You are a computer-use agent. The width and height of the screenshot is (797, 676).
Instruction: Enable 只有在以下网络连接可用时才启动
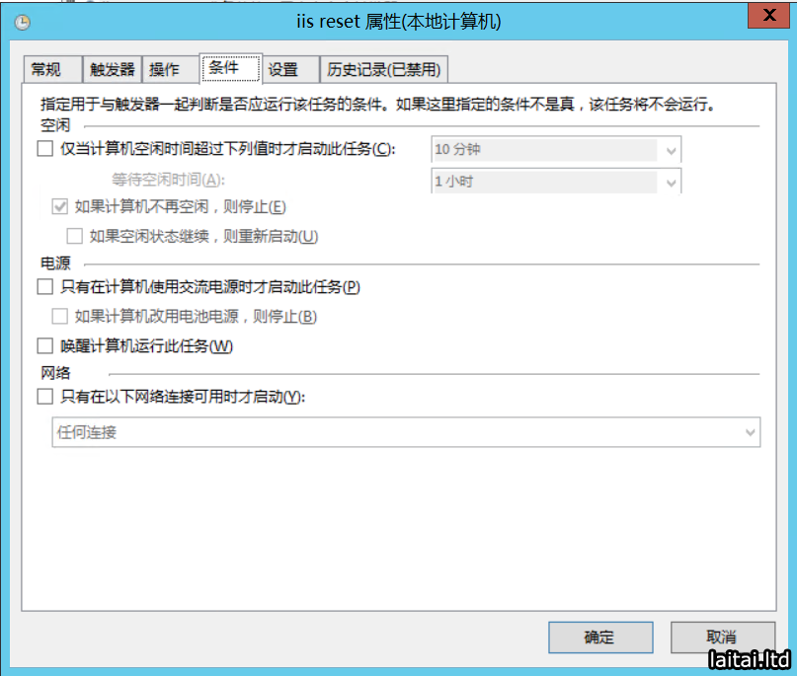pyautogui.click(x=43, y=397)
